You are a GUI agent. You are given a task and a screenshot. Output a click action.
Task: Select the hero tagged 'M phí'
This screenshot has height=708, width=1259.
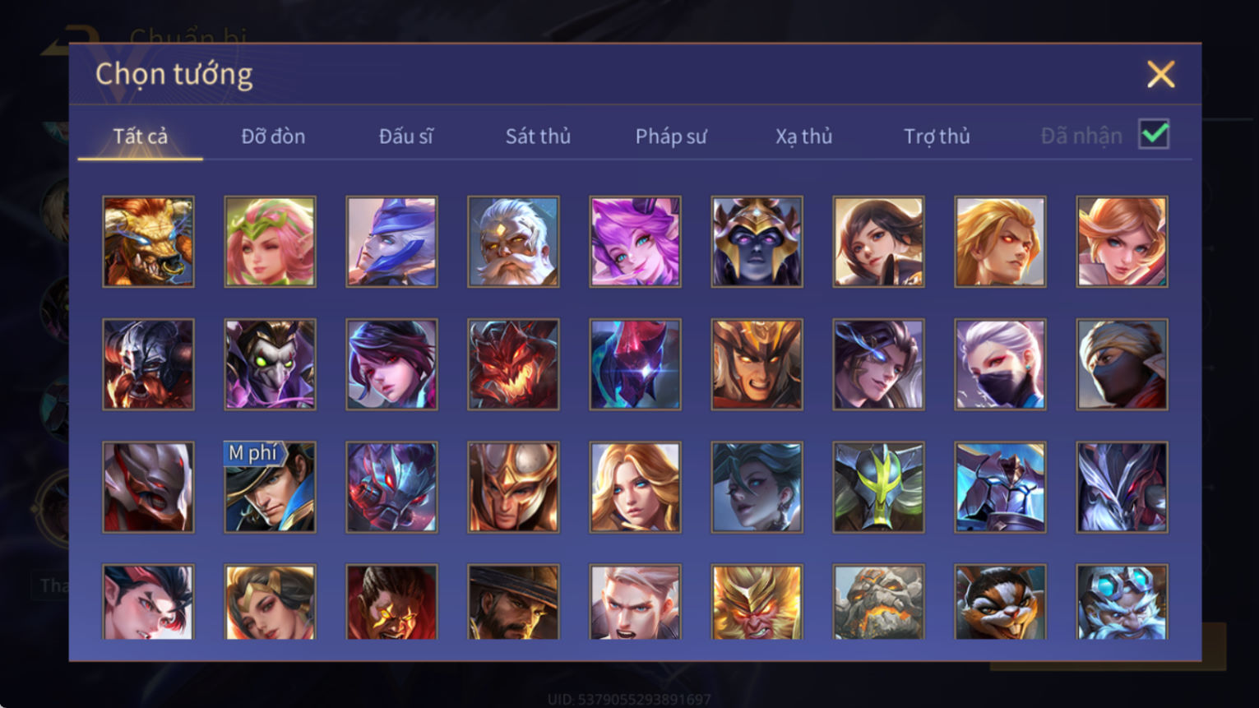click(x=270, y=488)
